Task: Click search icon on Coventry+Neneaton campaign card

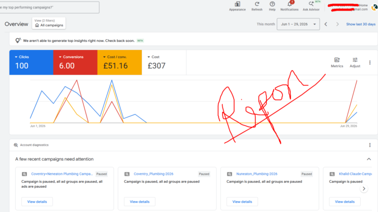Action: (x=24, y=174)
